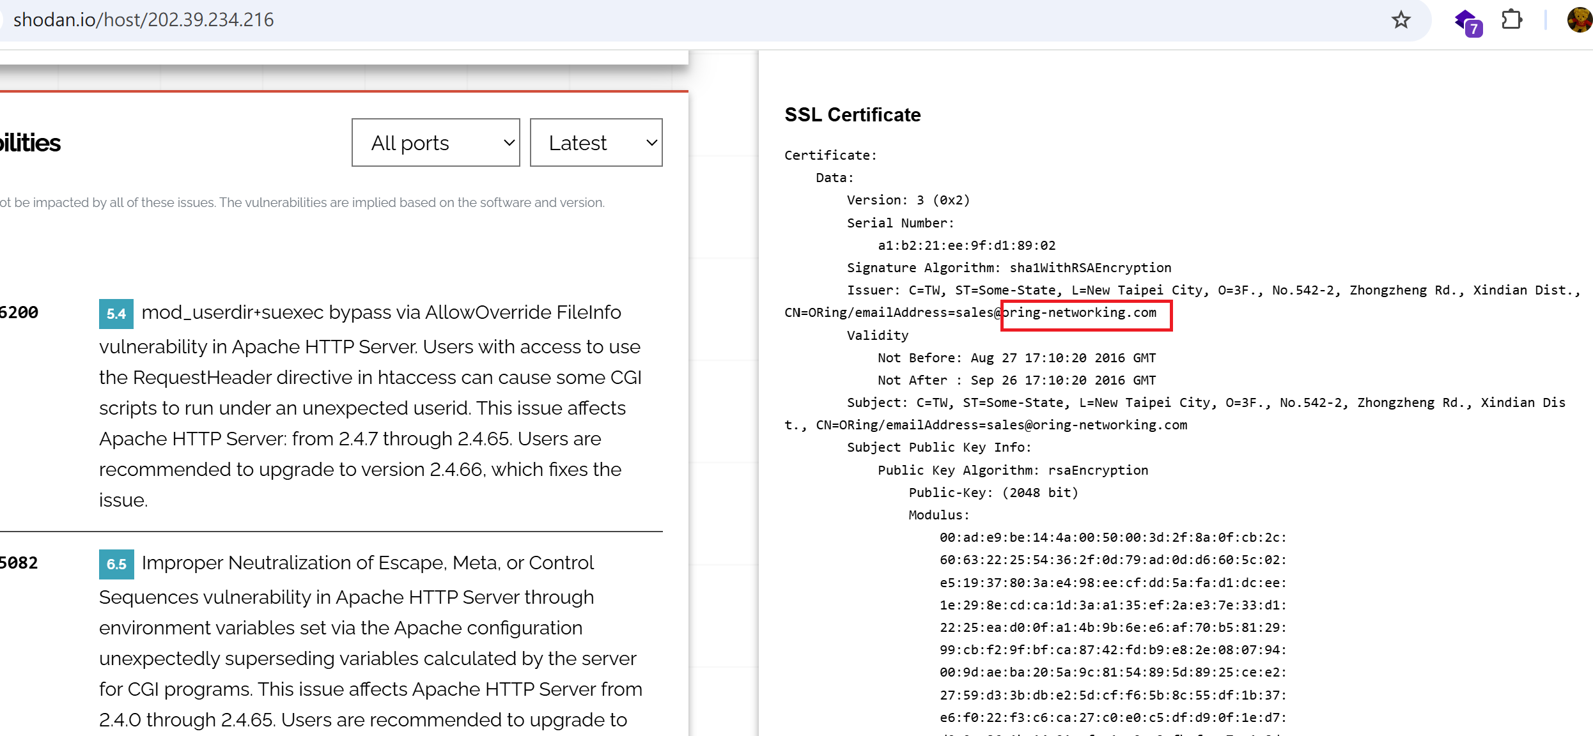The image size is (1593, 736).
Task: Click 'Version: 3 (0x2)' line
Action: click(908, 200)
